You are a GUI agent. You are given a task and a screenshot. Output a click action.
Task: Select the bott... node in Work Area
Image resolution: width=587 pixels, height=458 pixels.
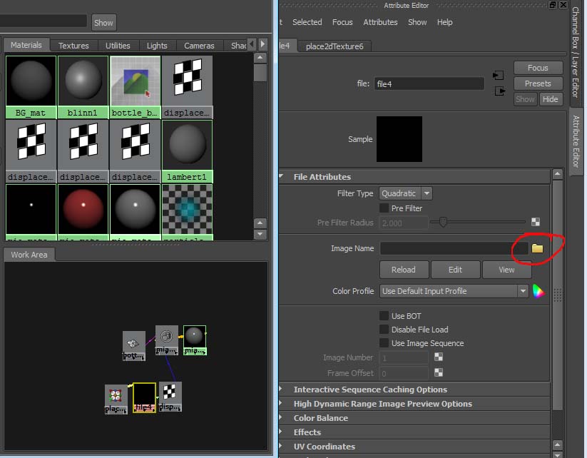pos(134,346)
